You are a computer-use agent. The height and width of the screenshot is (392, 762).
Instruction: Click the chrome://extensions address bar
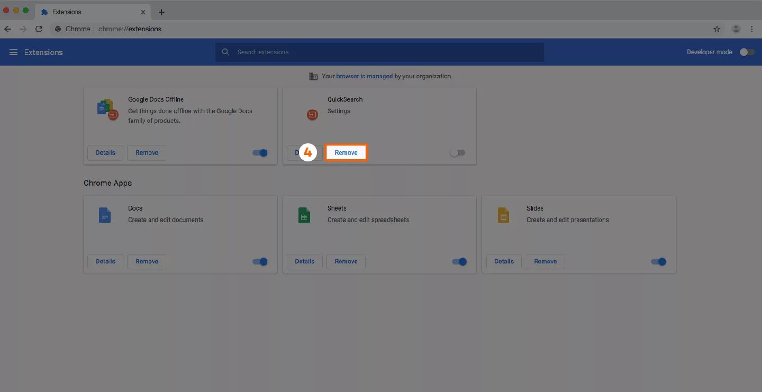(x=378, y=29)
